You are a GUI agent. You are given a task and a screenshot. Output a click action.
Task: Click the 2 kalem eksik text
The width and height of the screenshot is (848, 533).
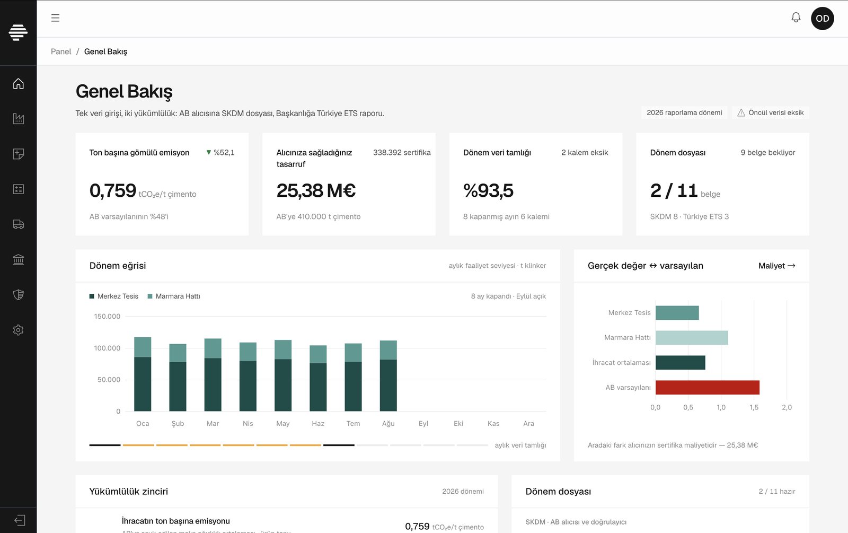point(585,153)
